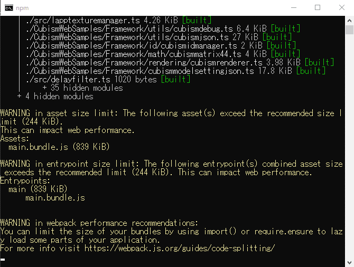This screenshot has height=267, width=354.
Task: Click the npm title bar text
Action: coord(23,8)
